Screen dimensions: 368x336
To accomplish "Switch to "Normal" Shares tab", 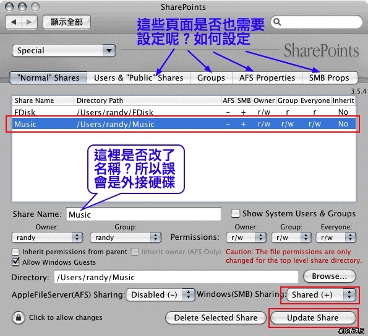I will click(48, 77).
